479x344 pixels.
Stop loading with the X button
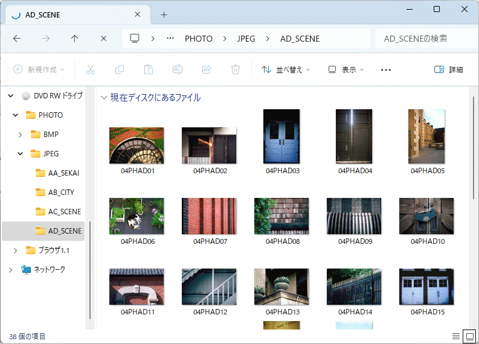point(103,39)
